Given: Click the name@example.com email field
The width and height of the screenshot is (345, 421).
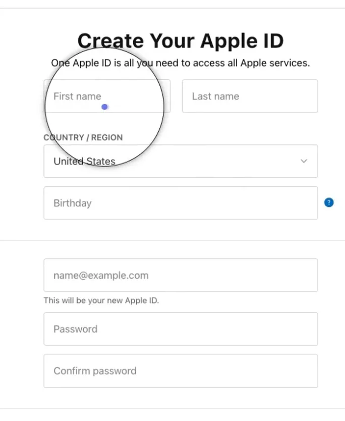Looking at the screenshot, I should coord(181,276).
